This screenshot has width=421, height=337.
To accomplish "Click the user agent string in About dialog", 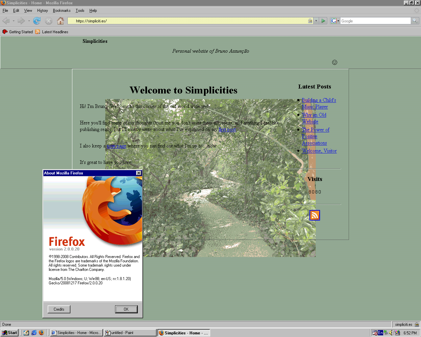I will (x=90, y=281).
